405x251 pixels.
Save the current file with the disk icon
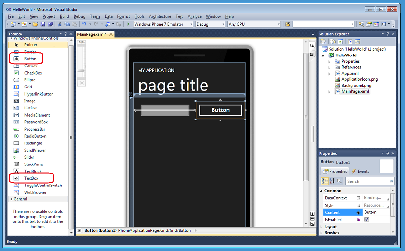(x=43, y=24)
